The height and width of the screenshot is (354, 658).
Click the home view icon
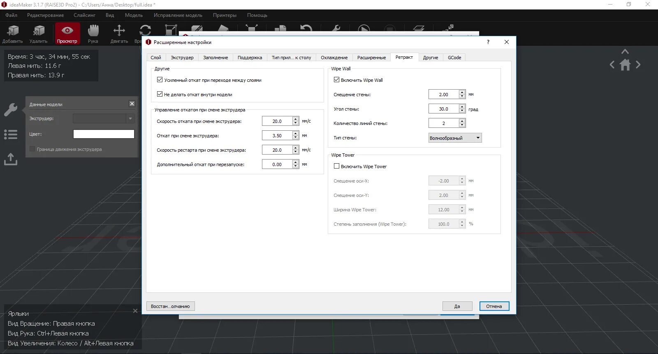click(625, 65)
